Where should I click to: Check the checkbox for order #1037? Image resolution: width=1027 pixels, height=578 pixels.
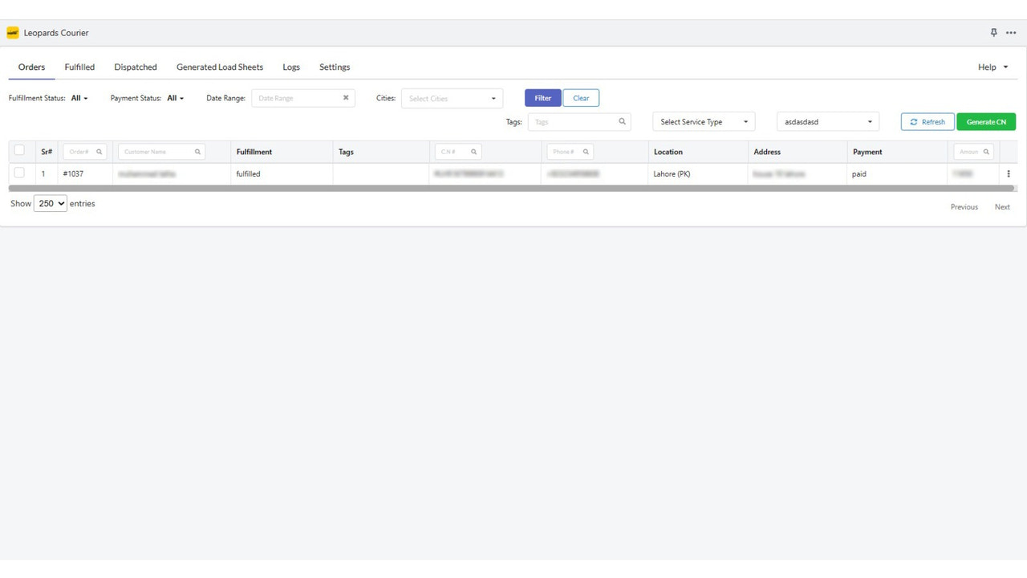tap(19, 173)
